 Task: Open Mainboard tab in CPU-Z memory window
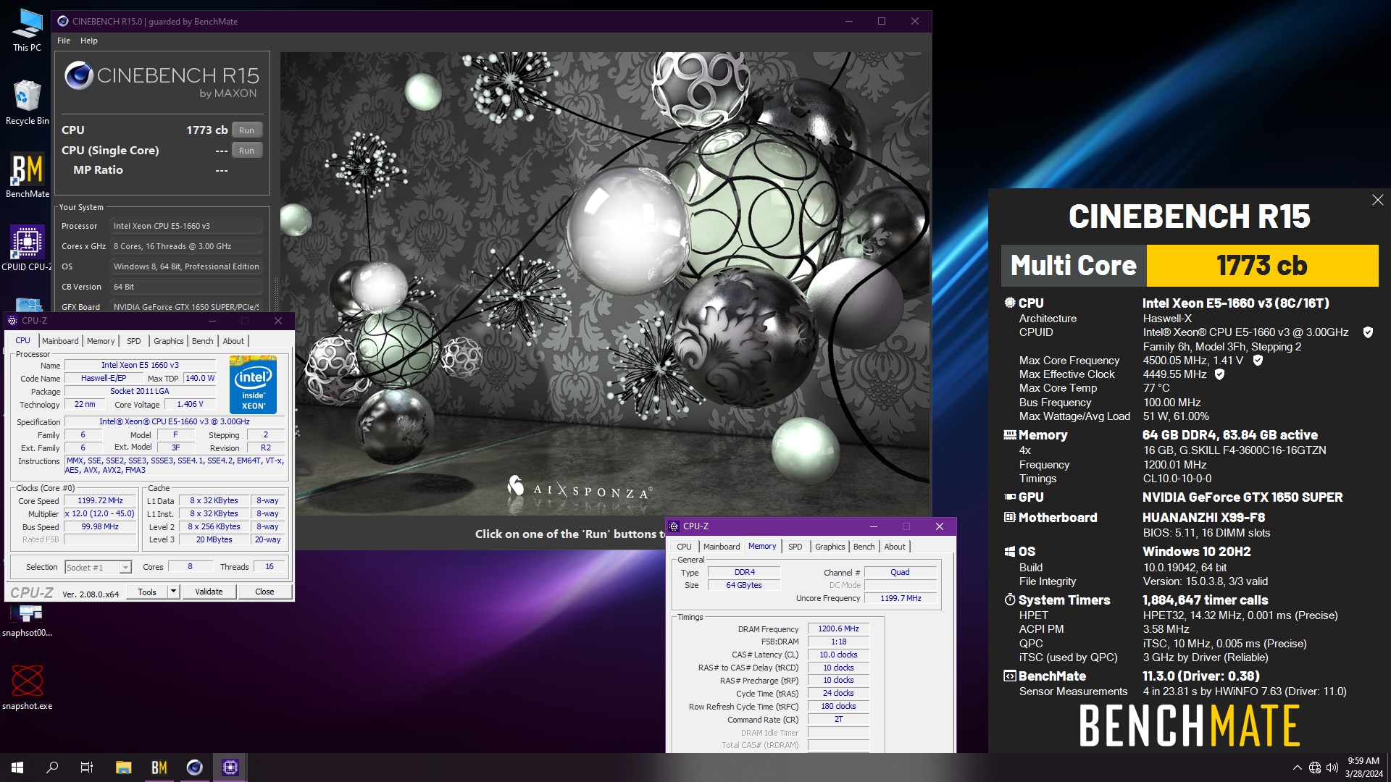[x=722, y=547]
